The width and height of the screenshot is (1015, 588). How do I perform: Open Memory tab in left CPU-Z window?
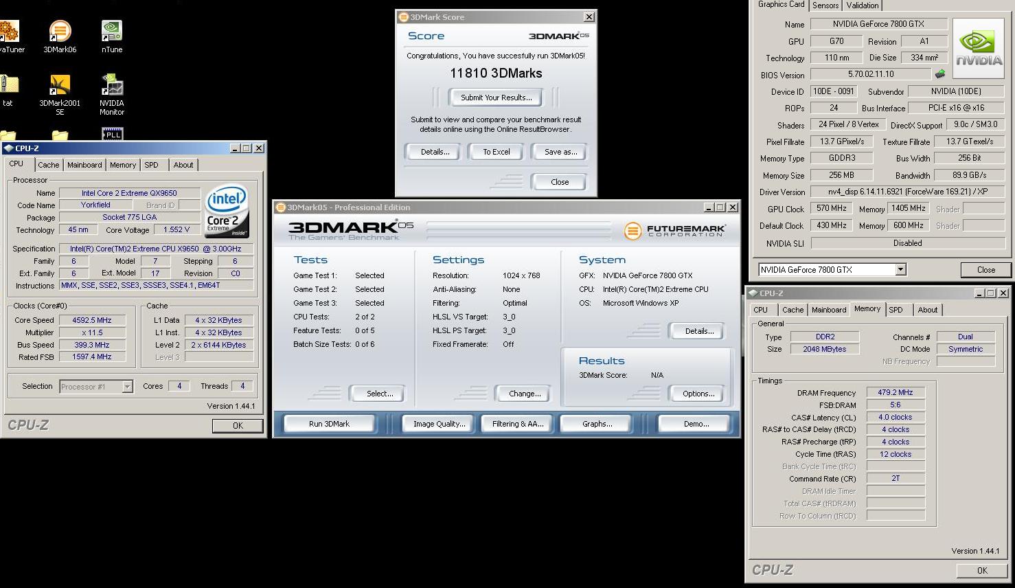(x=123, y=165)
